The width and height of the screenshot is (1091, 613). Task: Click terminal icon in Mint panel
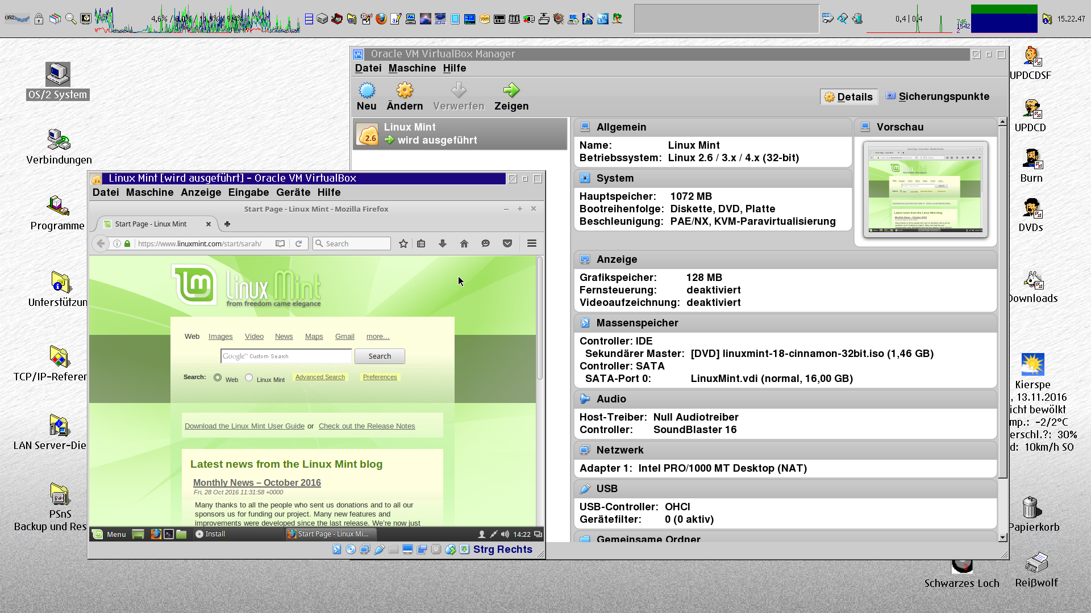[169, 534]
